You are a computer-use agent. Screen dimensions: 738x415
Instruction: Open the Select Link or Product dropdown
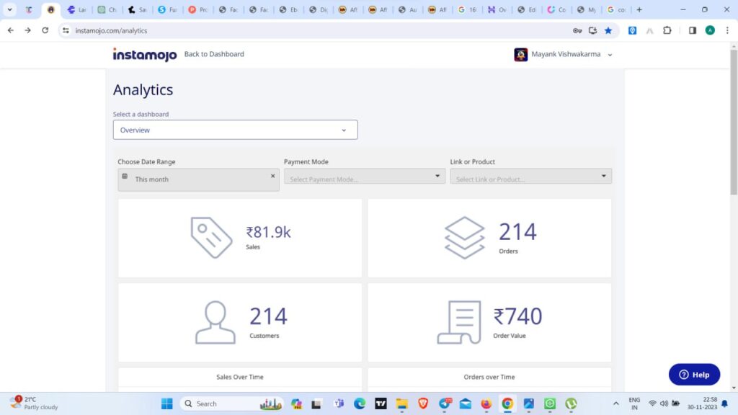tap(530, 177)
